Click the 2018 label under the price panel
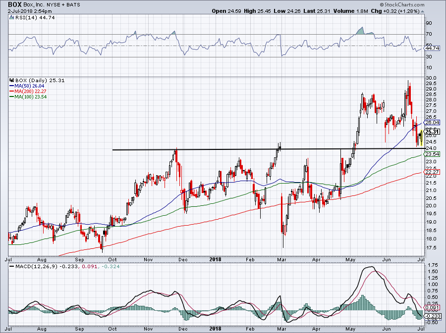The width and height of the screenshot is (446, 333). click(216, 259)
